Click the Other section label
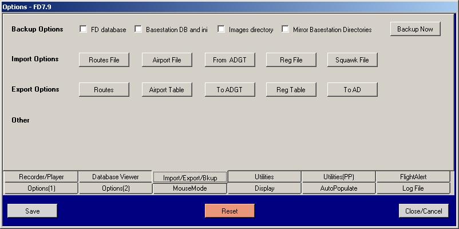Screen dimensions: 459x229 (x=21, y=120)
